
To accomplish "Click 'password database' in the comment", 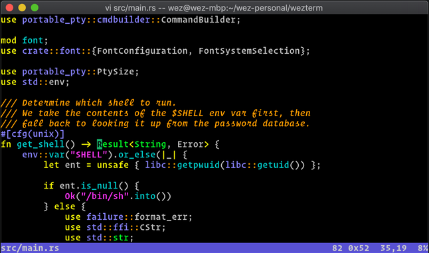I will (x=260, y=124).
